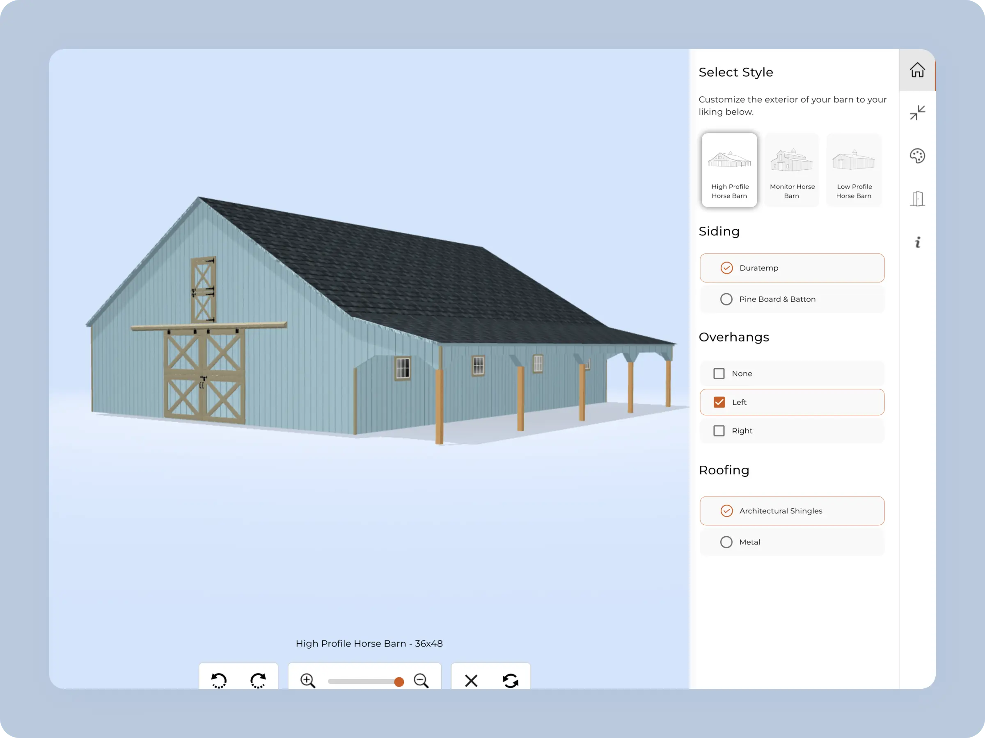The height and width of the screenshot is (738, 985).
Task: Select the Monitor Horse Barn style
Action: click(x=792, y=170)
